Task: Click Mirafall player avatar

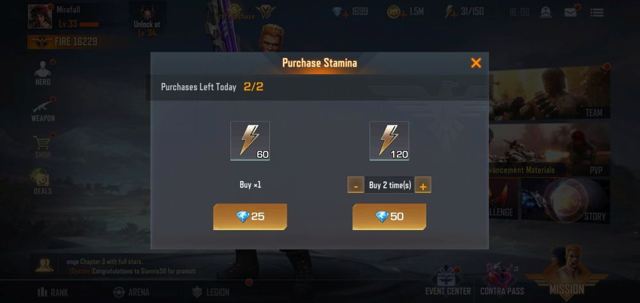Action: tap(40, 17)
